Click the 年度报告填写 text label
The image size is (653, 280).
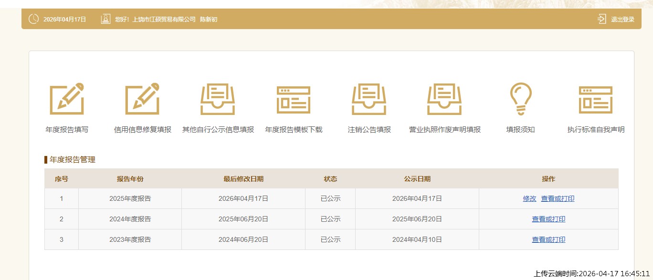tap(67, 130)
